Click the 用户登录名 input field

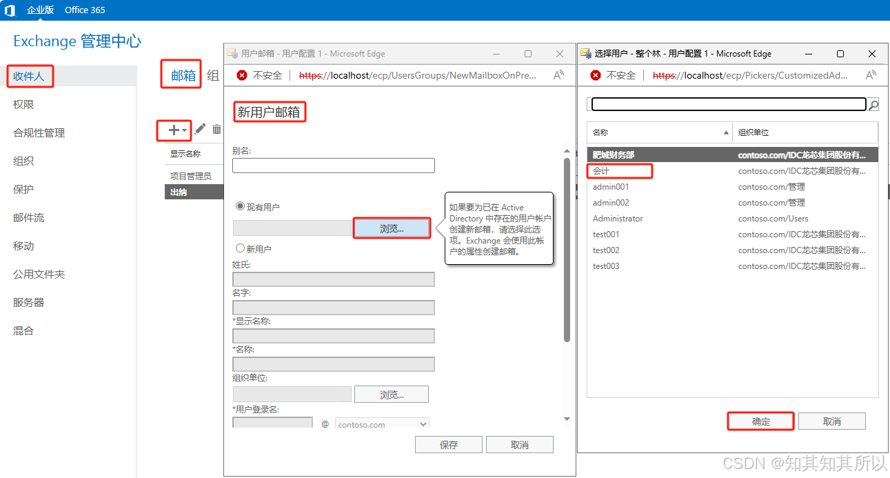tap(272, 423)
